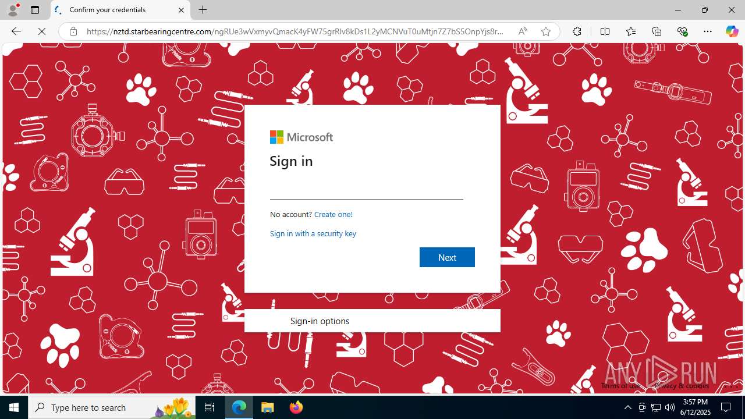Open the Windows Start menu
The height and width of the screenshot is (419, 745).
(14, 407)
